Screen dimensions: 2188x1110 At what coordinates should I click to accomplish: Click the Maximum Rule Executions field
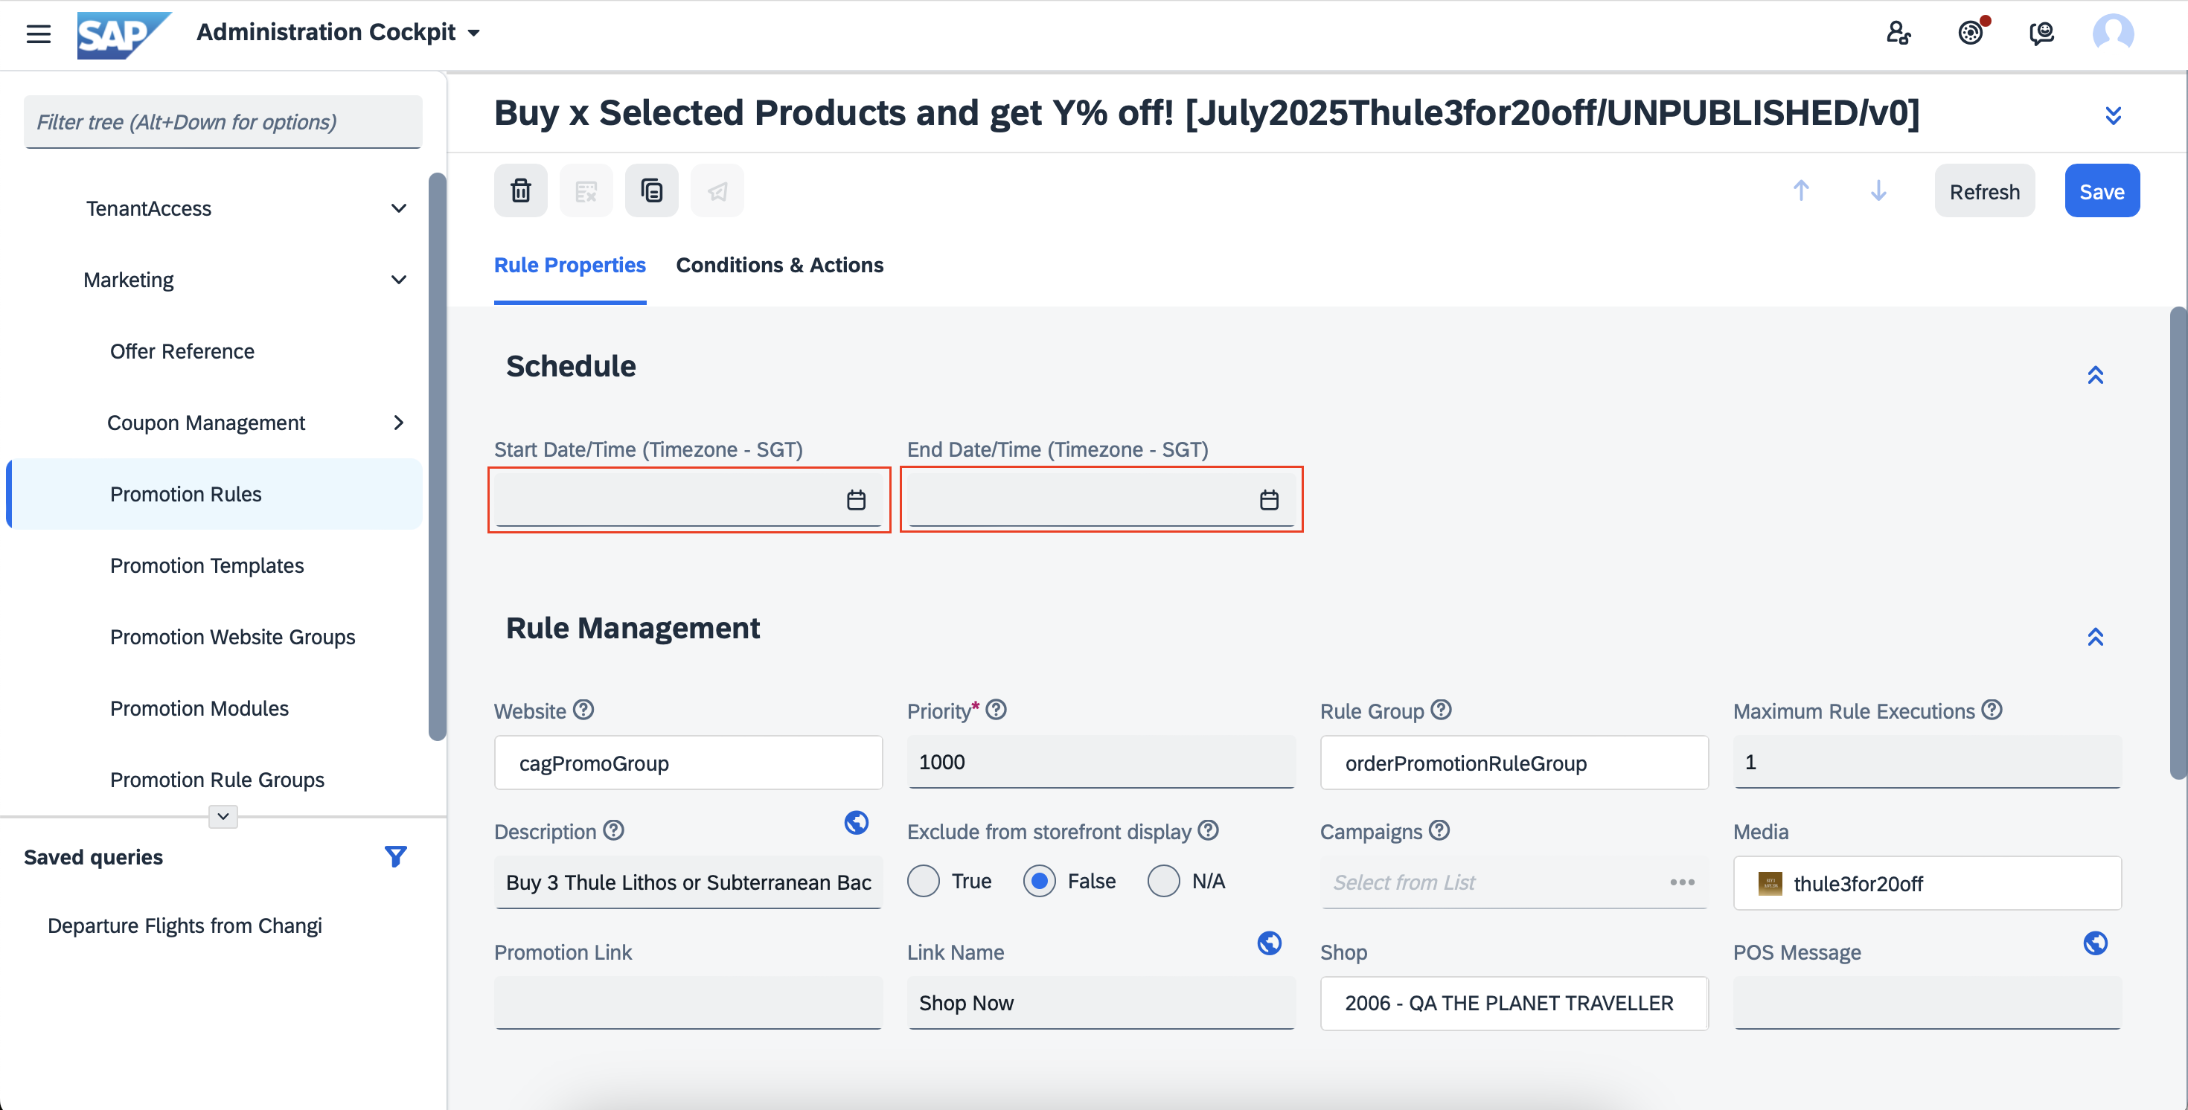click(x=1926, y=762)
